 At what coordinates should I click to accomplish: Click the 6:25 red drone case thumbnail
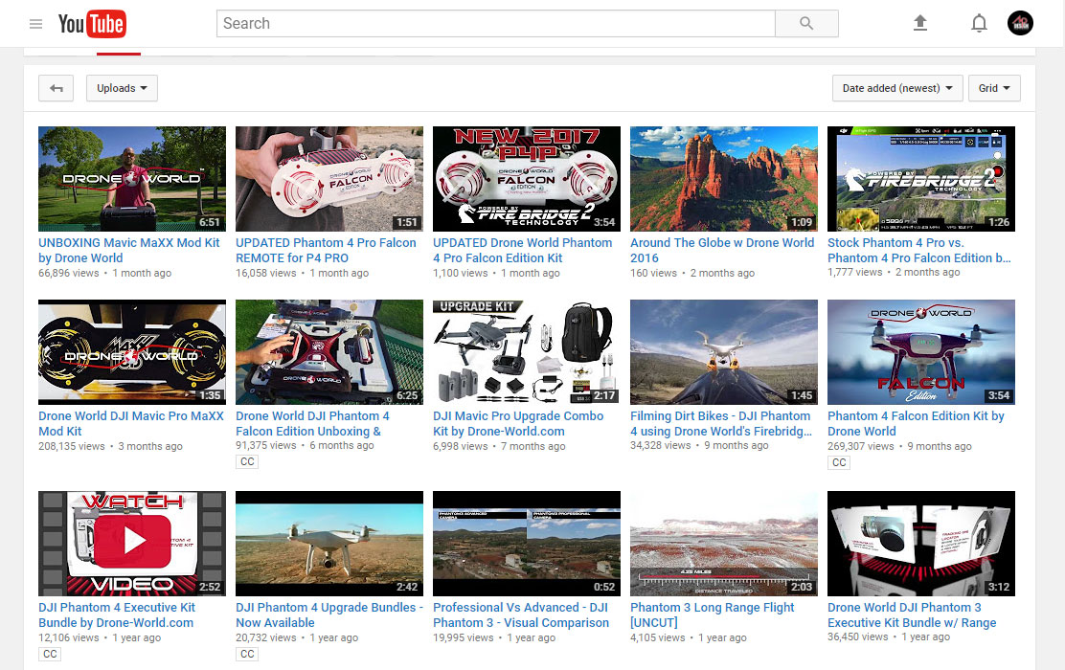click(x=329, y=352)
